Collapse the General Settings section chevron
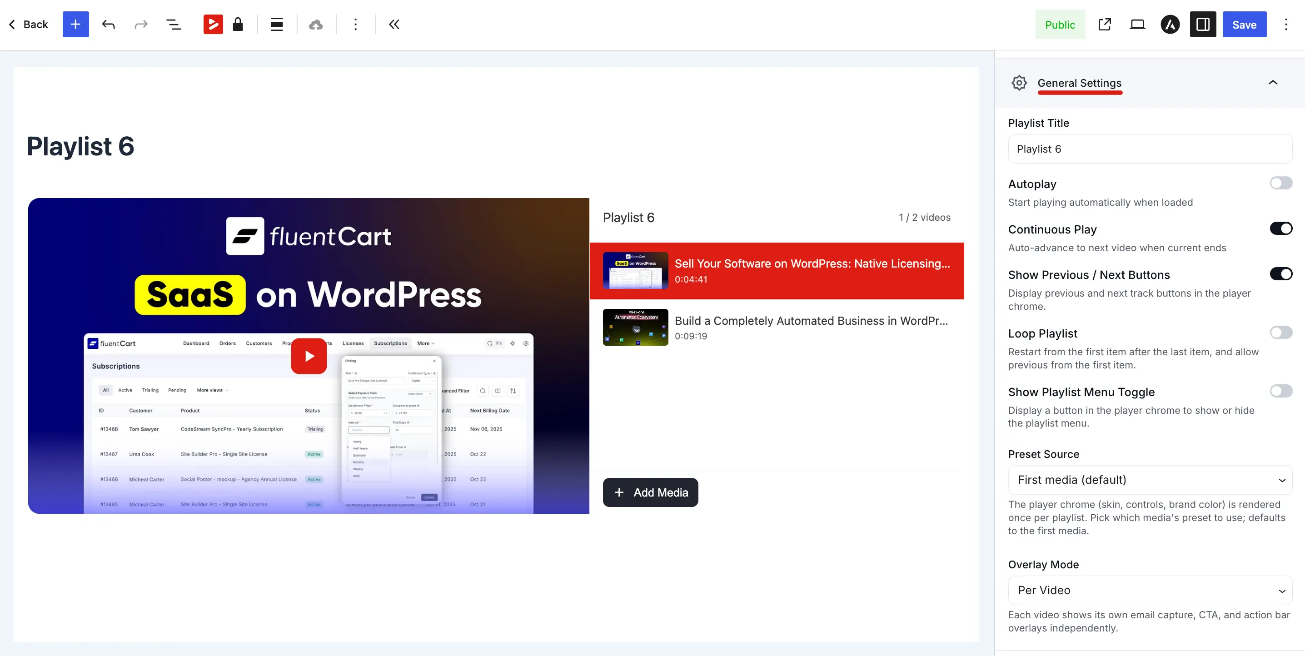Image resolution: width=1305 pixels, height=656 pixels. (1273, 83)
